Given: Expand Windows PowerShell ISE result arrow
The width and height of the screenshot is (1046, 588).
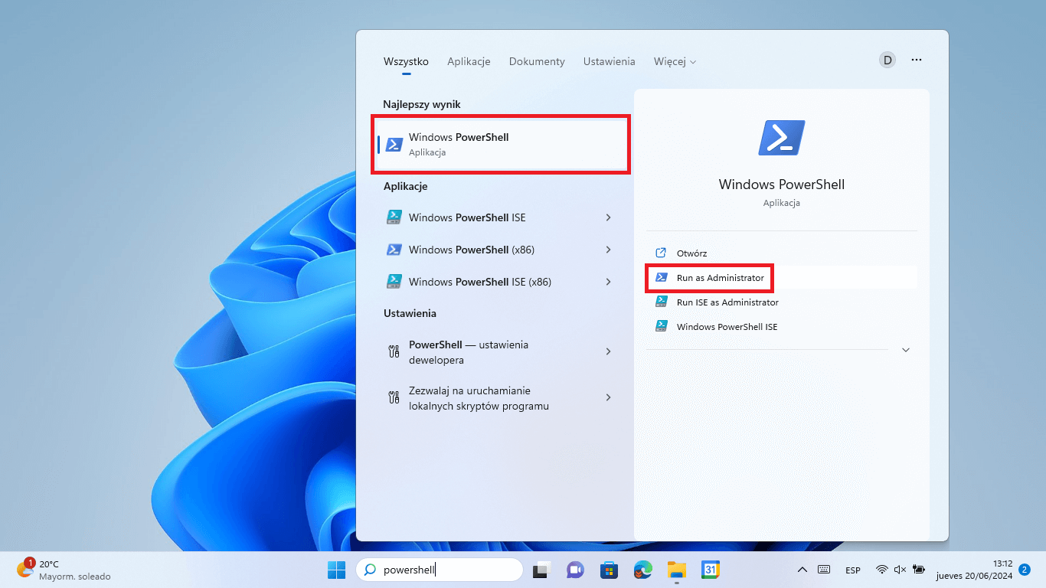Looking at the screenshot, I should coord(609,217).
